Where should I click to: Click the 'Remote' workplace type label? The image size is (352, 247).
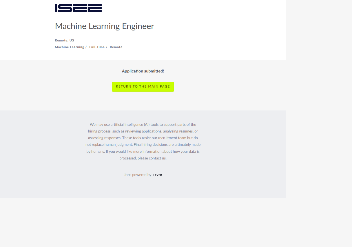116,47
